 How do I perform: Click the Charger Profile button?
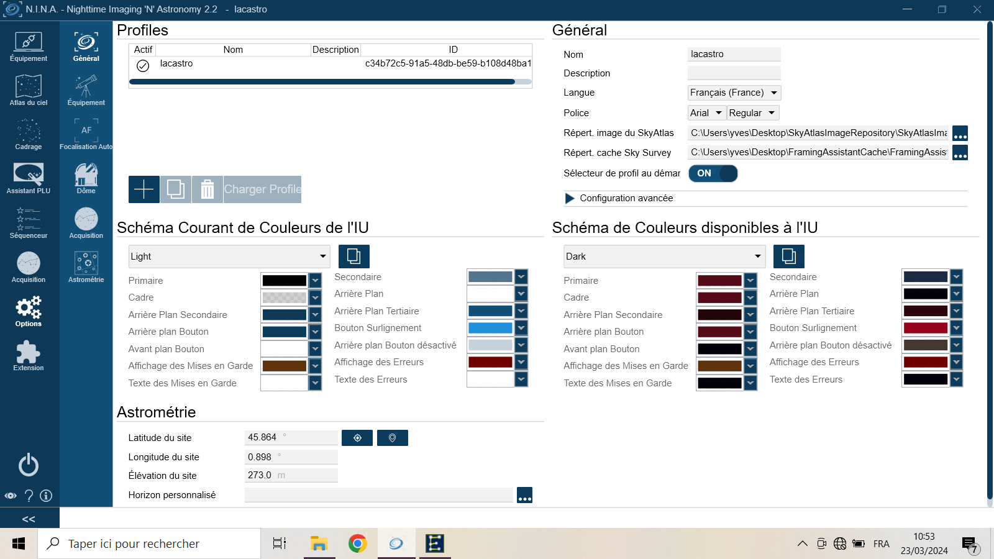pyautogui.click(x=263, y=189)
